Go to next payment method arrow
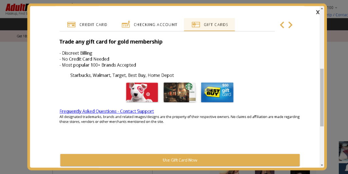This screenshot has width=348, height=174. point(290,25)
